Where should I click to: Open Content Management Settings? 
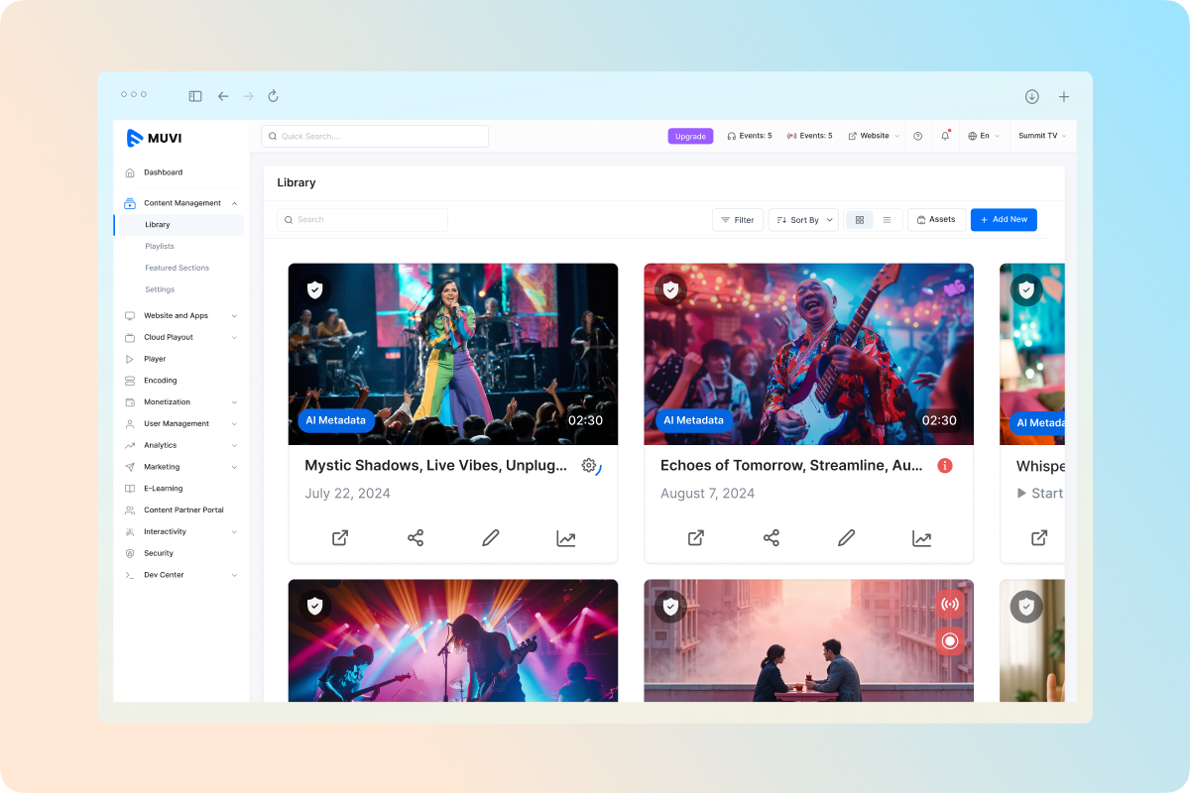point(160,289)
